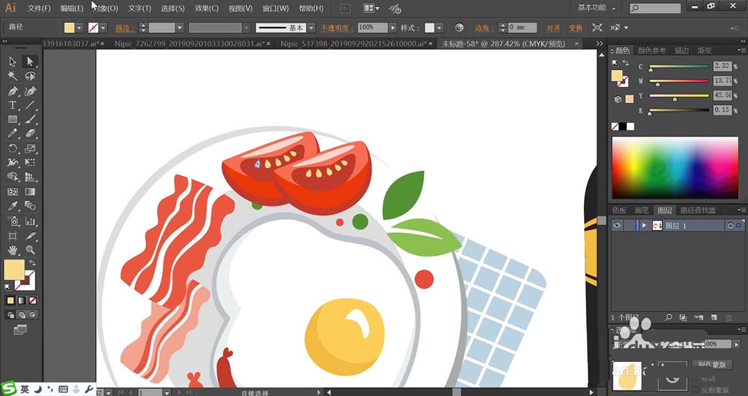748x396 pixels.
Task: Pick a color from the spectrum
Action: click(675, 168)
